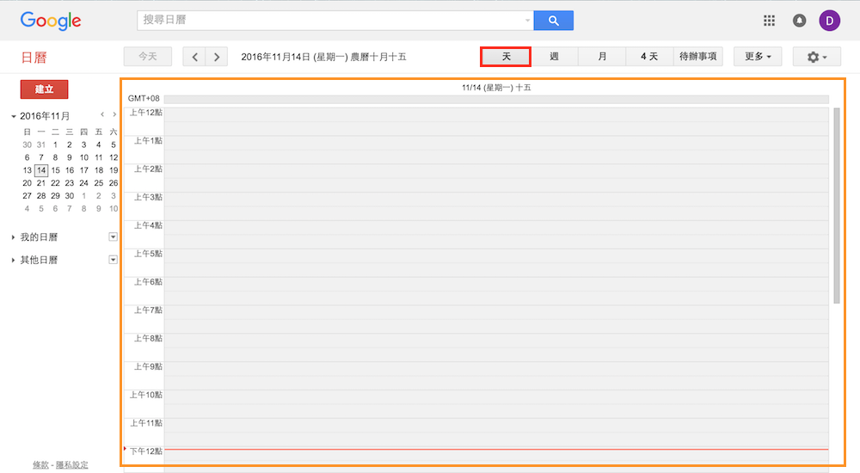The image size is (860, 473).
Task: Collapse the 2016年11月 mini calendar
Action: (14, 116)
